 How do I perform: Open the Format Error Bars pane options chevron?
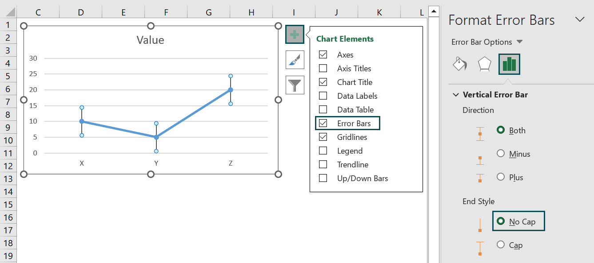579,19
